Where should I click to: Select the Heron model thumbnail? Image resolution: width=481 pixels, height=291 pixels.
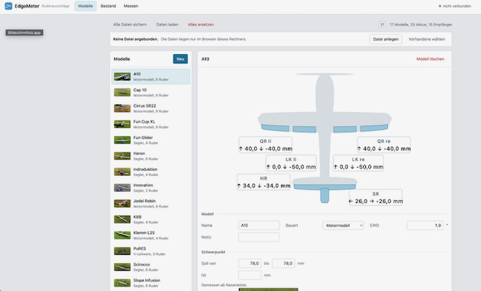coord(122,156)
